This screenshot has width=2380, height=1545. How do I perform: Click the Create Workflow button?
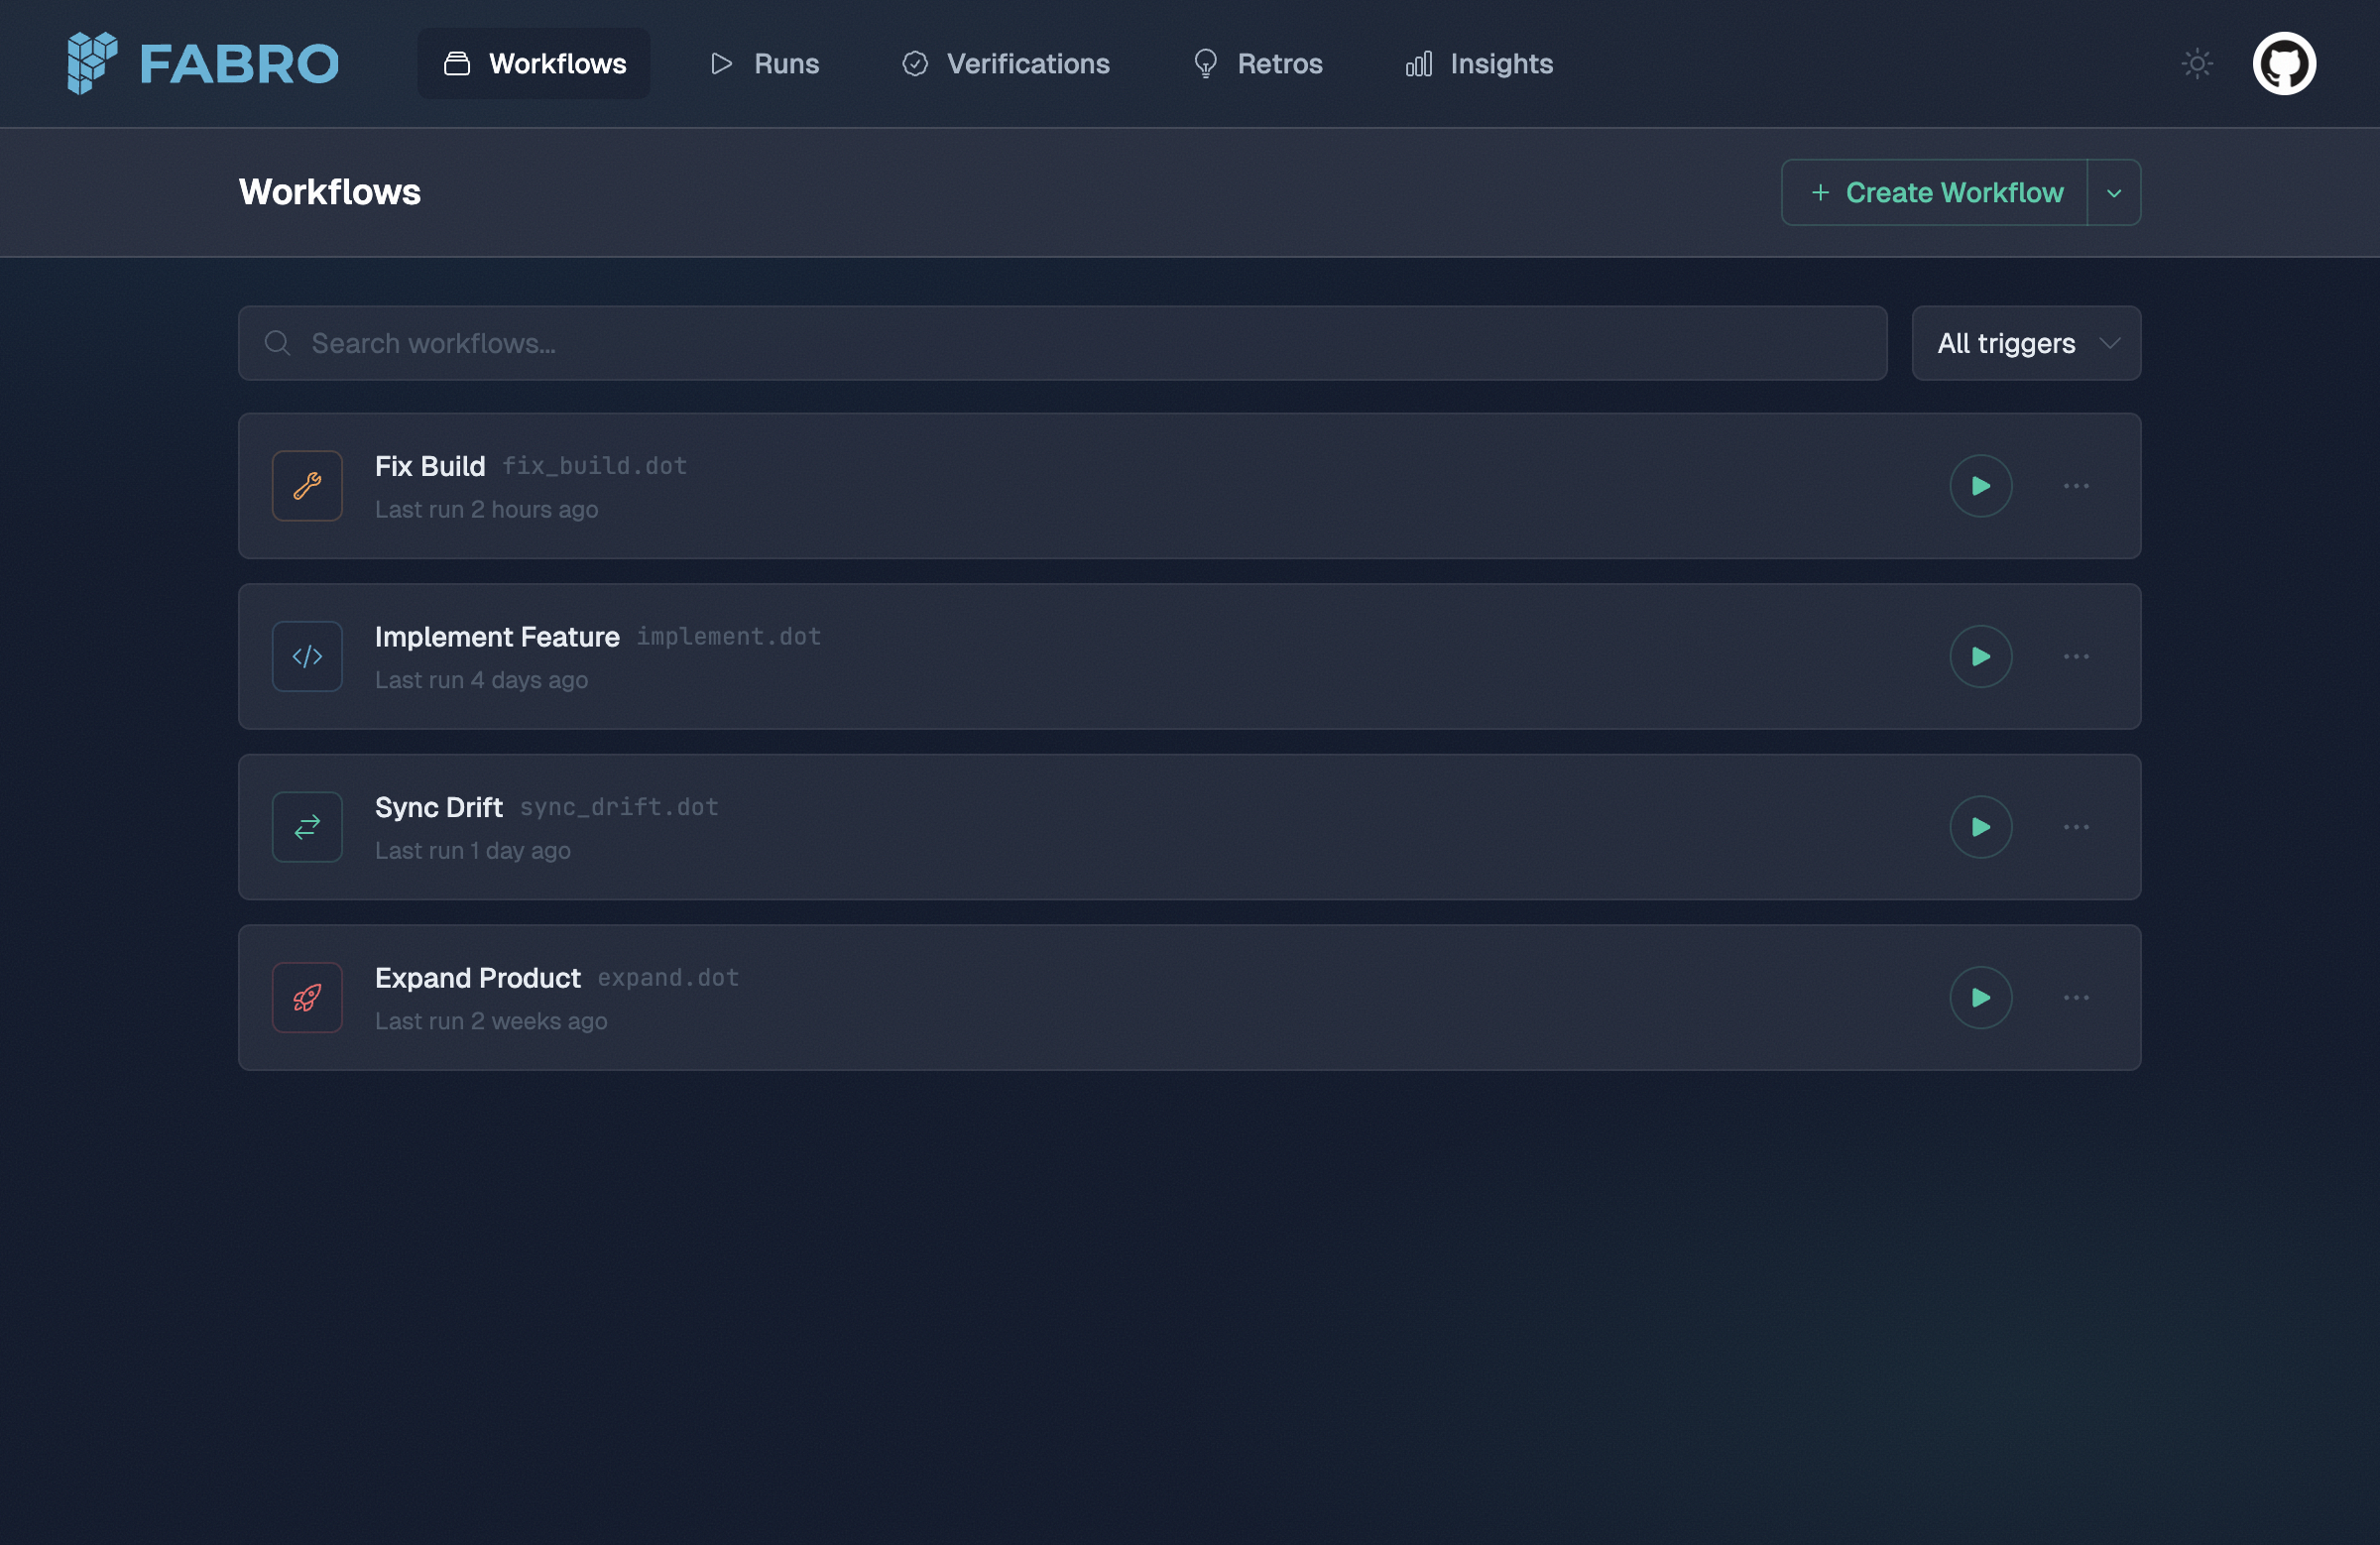tap(1935, 192)
